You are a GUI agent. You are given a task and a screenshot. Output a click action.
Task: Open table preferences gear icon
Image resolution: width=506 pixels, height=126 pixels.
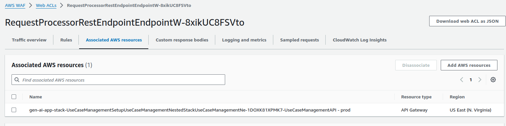(x=493, y=80)
